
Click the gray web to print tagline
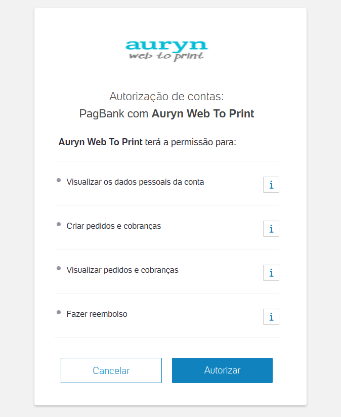(166, 56)
